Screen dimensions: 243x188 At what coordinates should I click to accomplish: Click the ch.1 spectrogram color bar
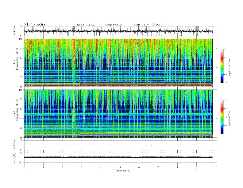[222, 66]
